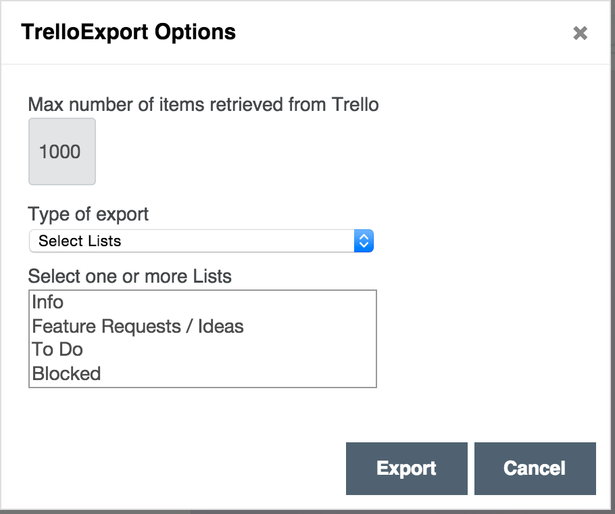Click the Max number of items label
615x514 pixels.
203,105
